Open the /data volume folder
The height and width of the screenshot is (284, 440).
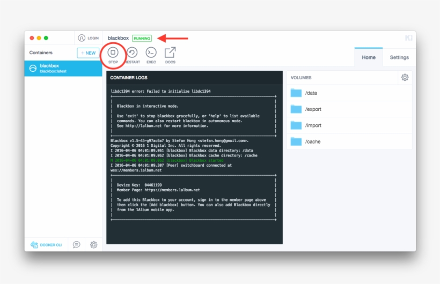349,93
